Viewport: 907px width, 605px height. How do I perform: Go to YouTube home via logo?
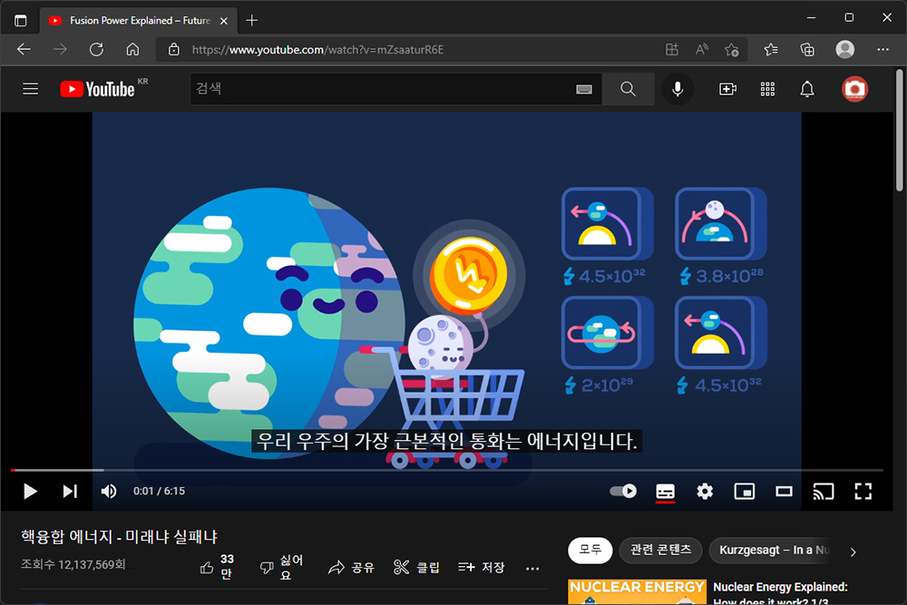[x=97, y=89]
